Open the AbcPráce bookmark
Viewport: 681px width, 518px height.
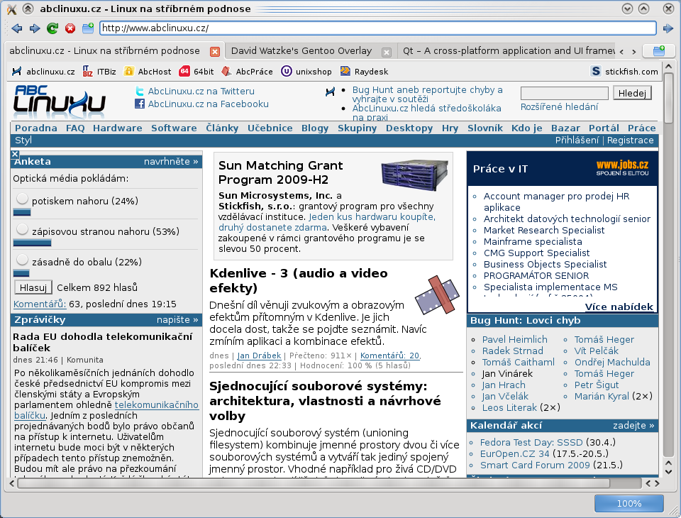pyautogui.click(x=247, y=71)
